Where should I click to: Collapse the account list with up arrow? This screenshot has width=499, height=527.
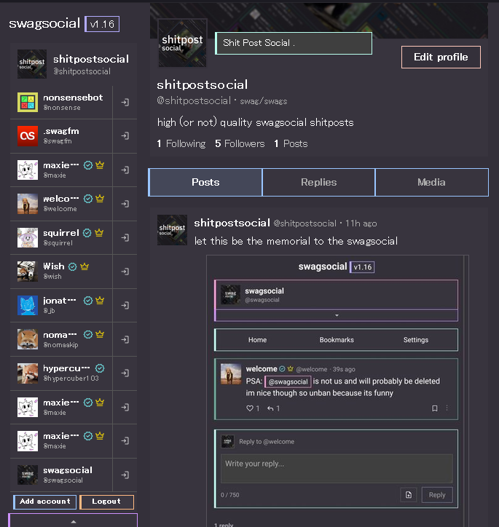pos(74,520)
